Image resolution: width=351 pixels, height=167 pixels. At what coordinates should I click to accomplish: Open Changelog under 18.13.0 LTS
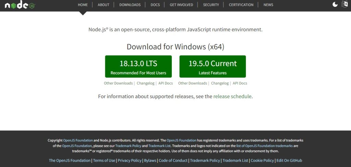point(145,83)
